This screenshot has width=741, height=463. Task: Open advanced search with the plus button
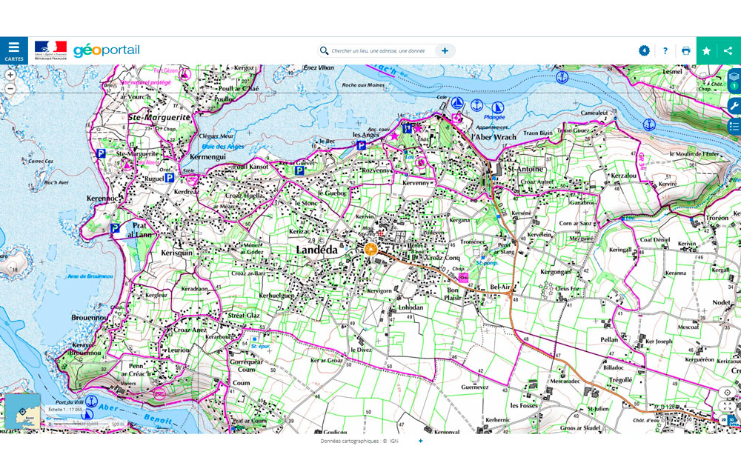tap(445, 50)
